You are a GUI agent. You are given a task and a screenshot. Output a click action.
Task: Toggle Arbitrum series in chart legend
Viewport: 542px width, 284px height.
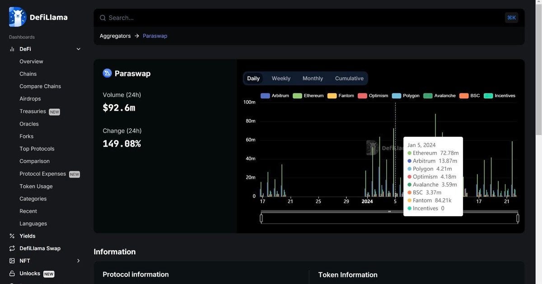(x=275, y=96)
